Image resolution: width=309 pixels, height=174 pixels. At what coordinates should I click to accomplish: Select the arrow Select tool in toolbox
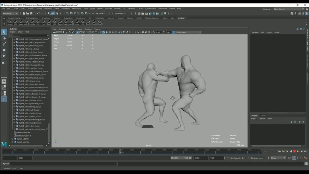(4, 32)
